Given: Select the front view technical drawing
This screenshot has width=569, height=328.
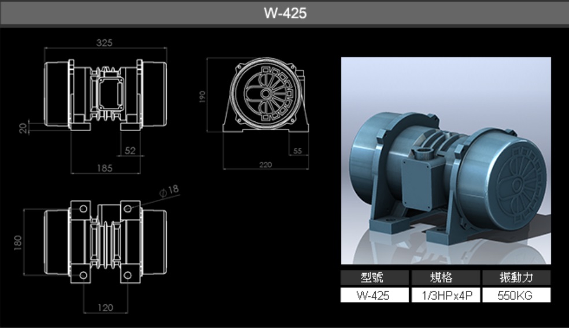Looking at the screenshot, I should click(x=106, y=95).
